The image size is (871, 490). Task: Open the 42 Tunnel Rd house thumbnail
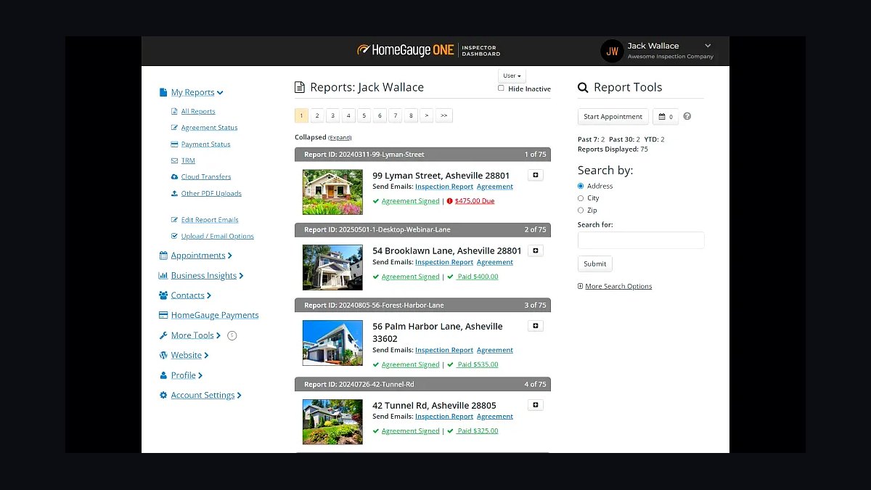click(332, 422)
